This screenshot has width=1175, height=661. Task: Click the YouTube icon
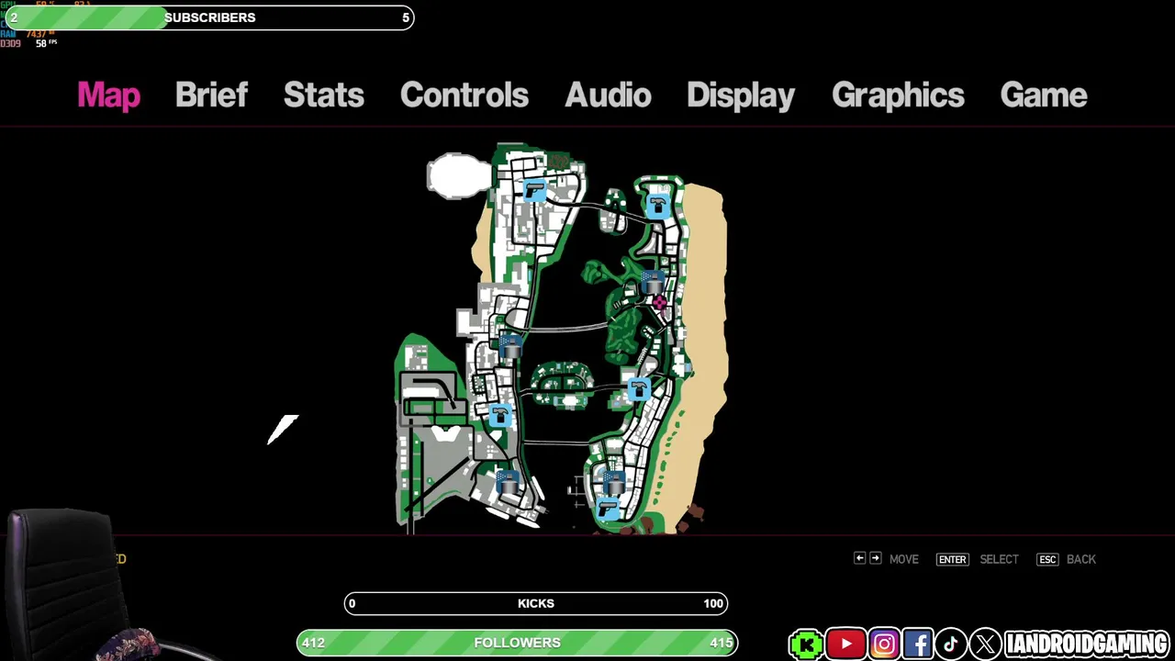click(x=845, y=644)
